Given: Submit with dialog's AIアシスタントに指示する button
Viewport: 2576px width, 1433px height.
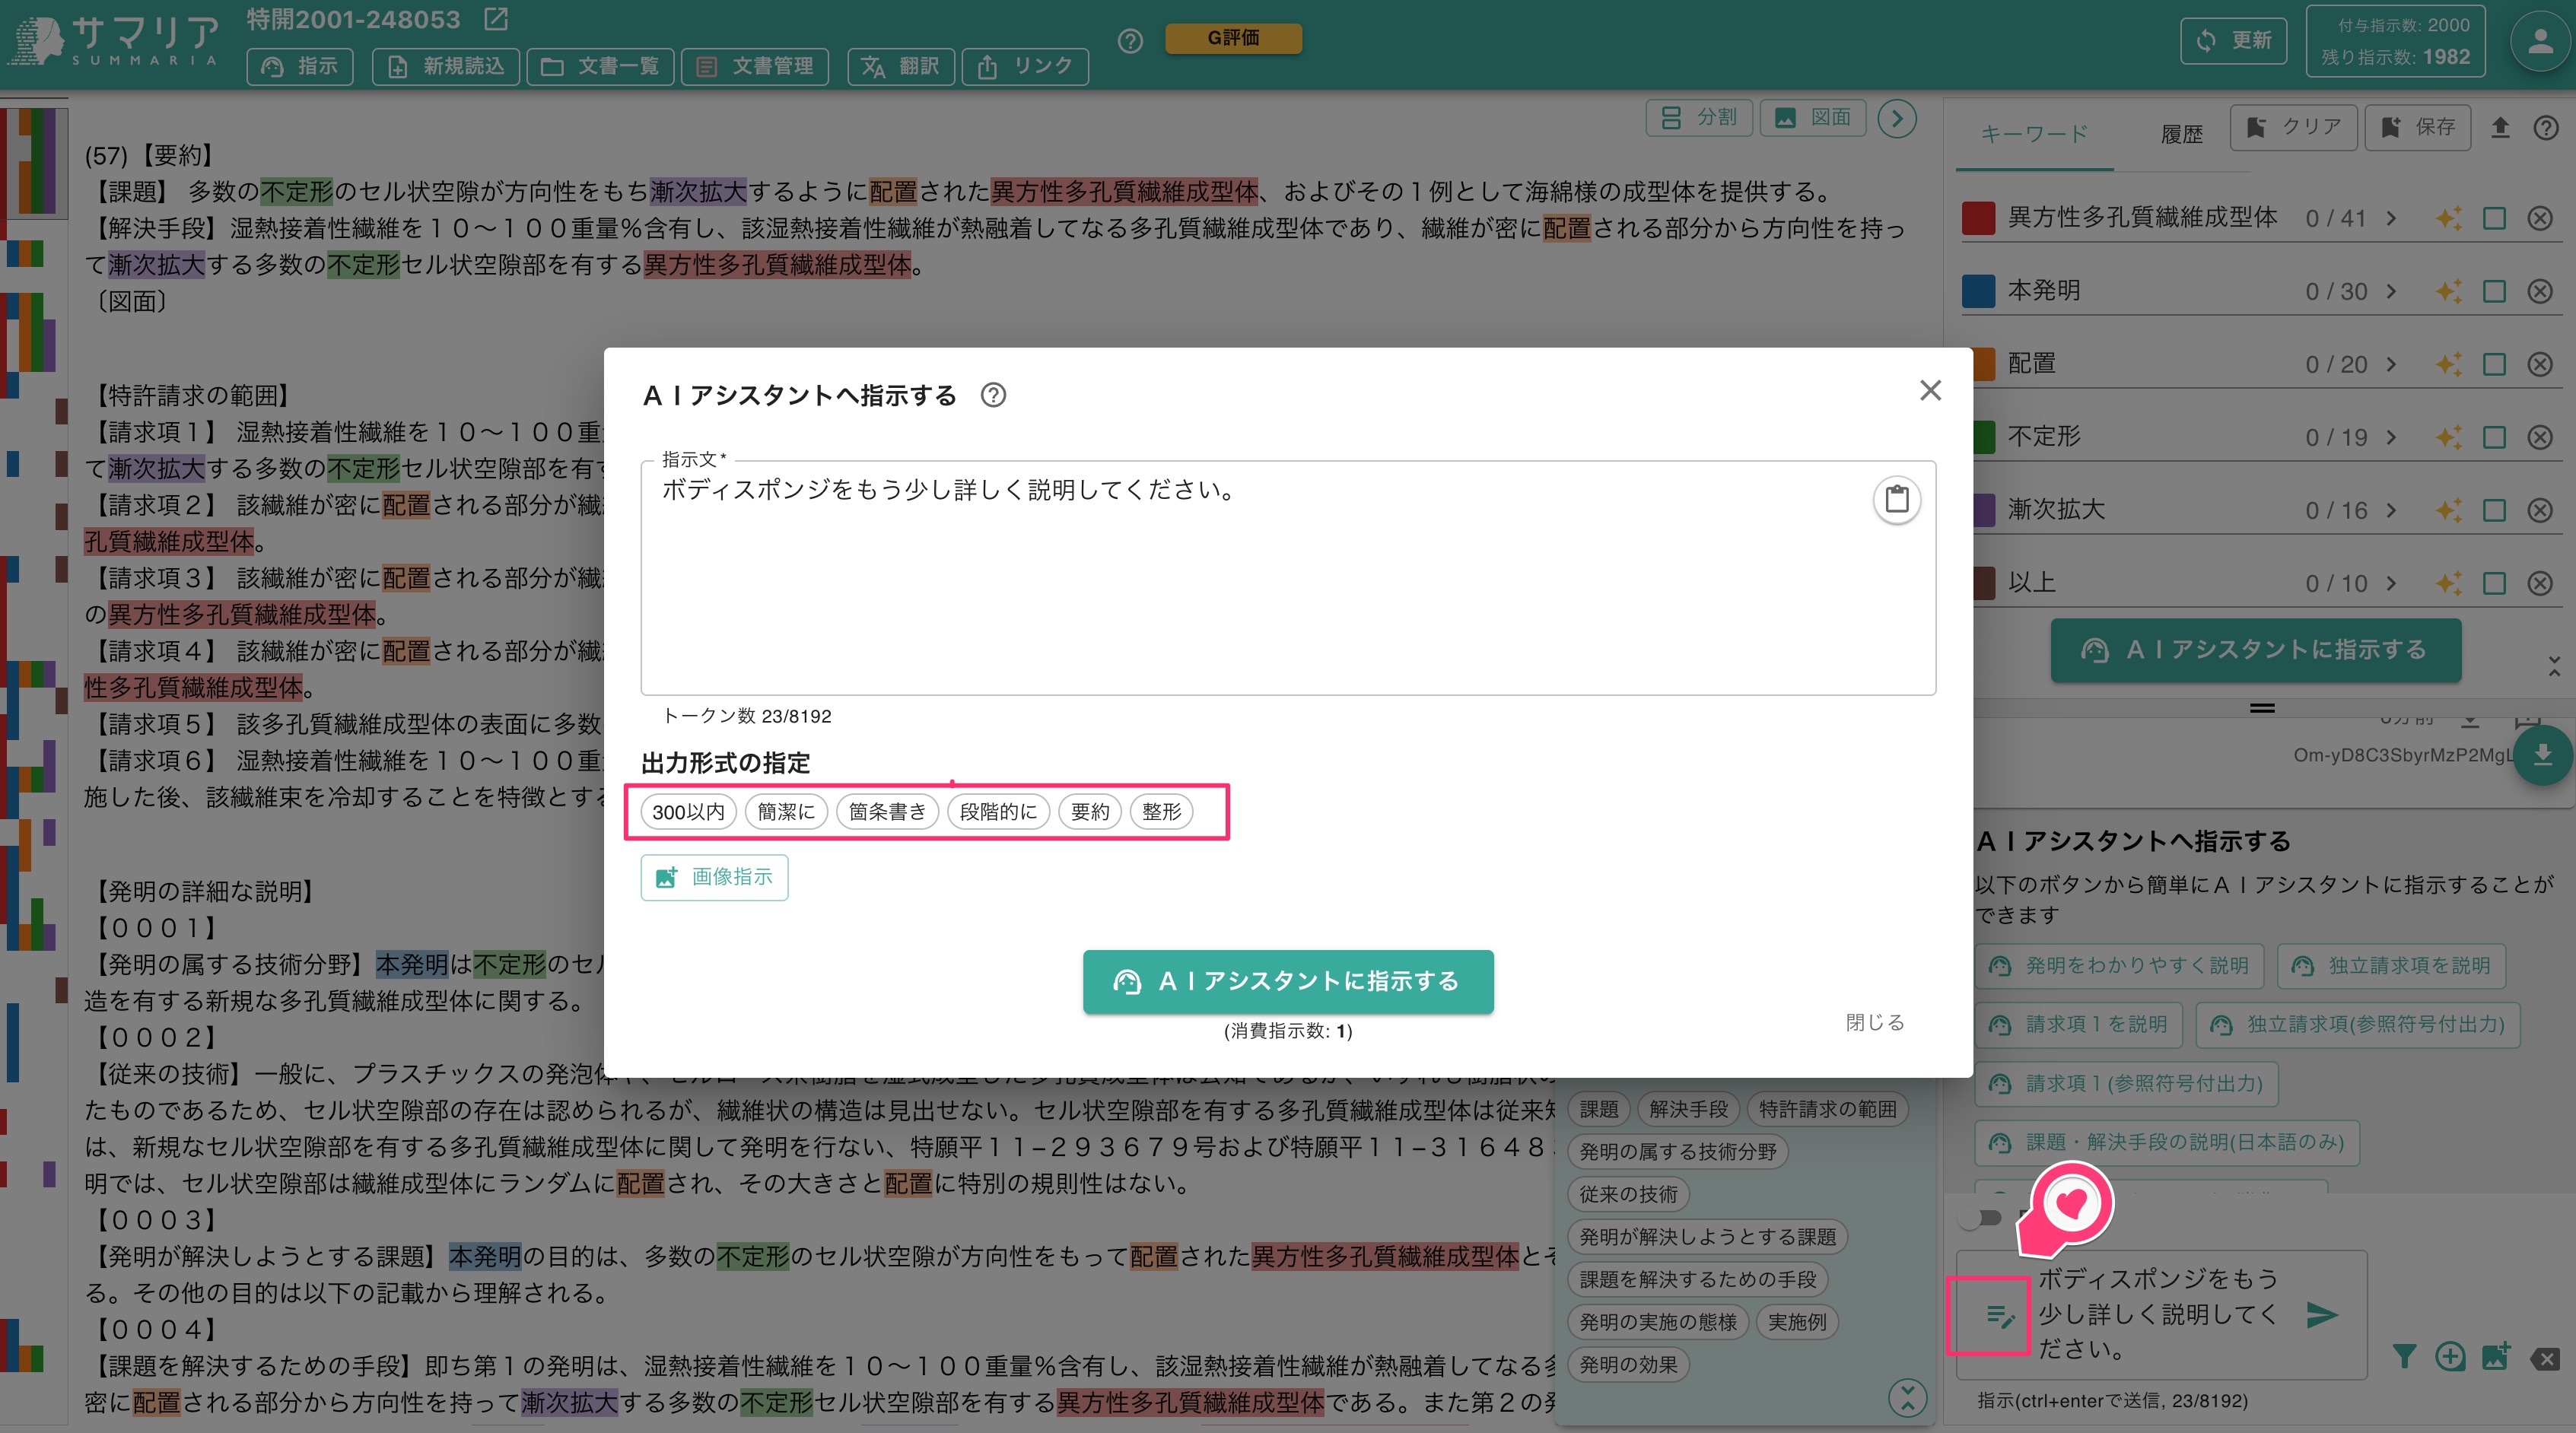Looking at the screenshot, I should coord(1288,981).
